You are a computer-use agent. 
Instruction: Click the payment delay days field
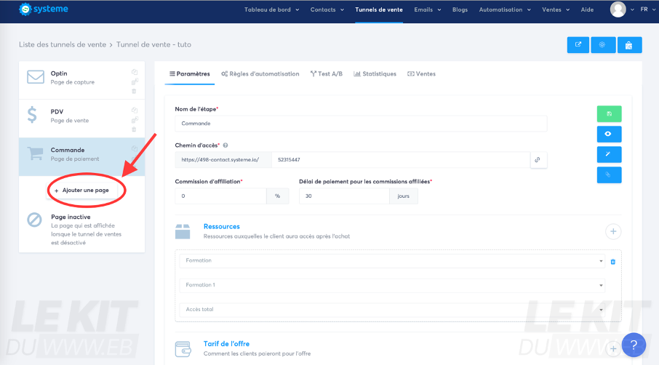coord(344,196)
